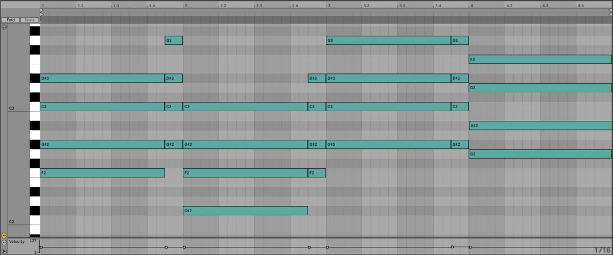Click the G#2 black piano key
This screenshot has height=255, width=613.
(x=35, y=144)
